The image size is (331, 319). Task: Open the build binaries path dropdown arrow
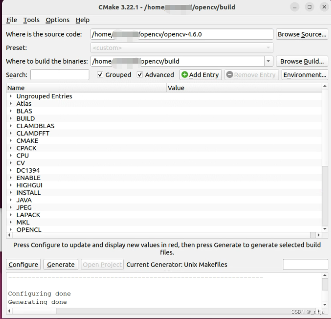pos(268,61)
